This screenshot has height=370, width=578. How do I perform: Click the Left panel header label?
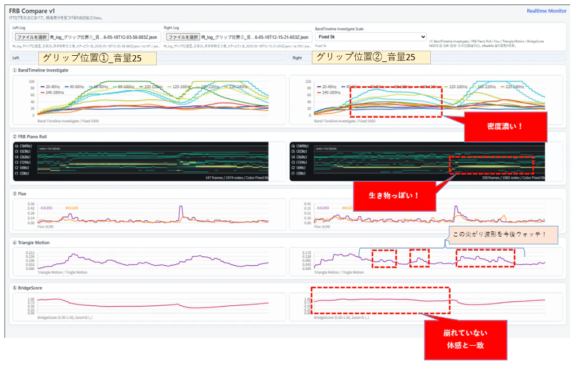16,58
